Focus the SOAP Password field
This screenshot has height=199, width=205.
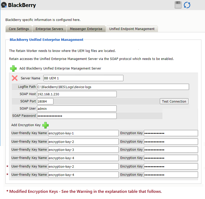(77, 116)
